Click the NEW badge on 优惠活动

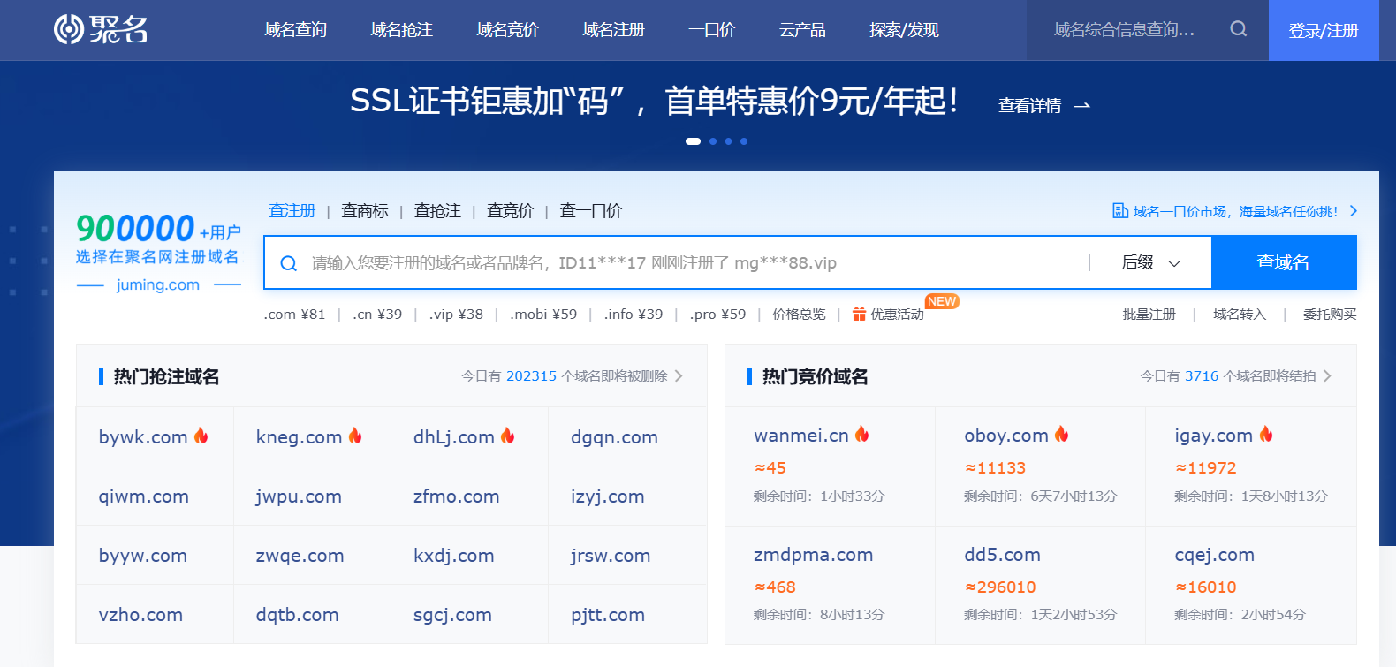point(942,301)
